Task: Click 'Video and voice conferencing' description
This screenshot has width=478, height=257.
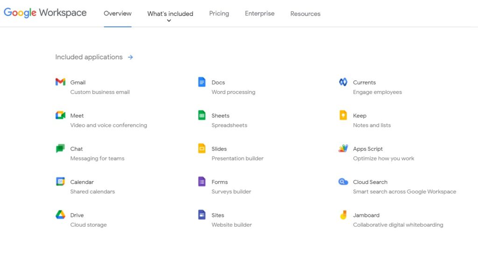Action: 108,125
